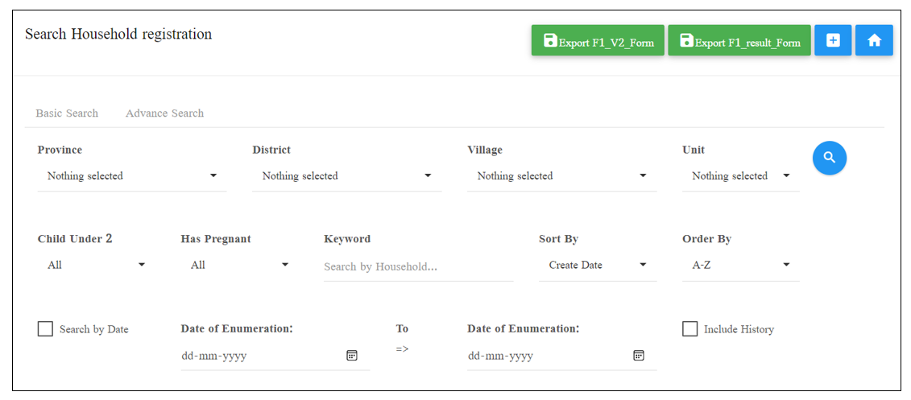This screenshot has width=911, height=400.
Task: Click the blue magnifier search button
Action: point(829,157)
